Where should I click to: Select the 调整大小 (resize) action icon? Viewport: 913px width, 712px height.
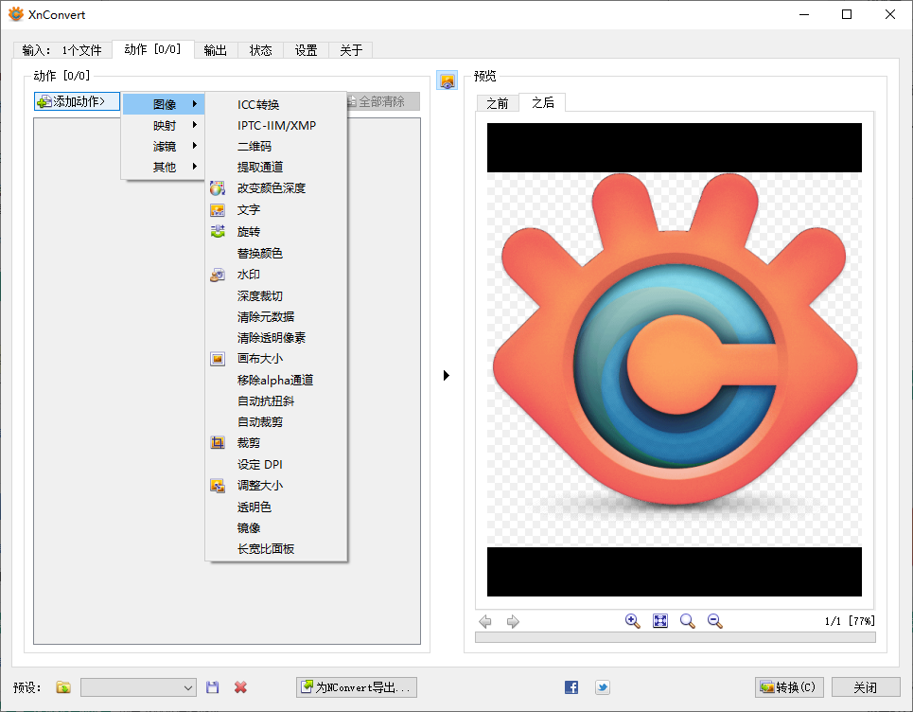pyautogui.click(x=218, y=485)
